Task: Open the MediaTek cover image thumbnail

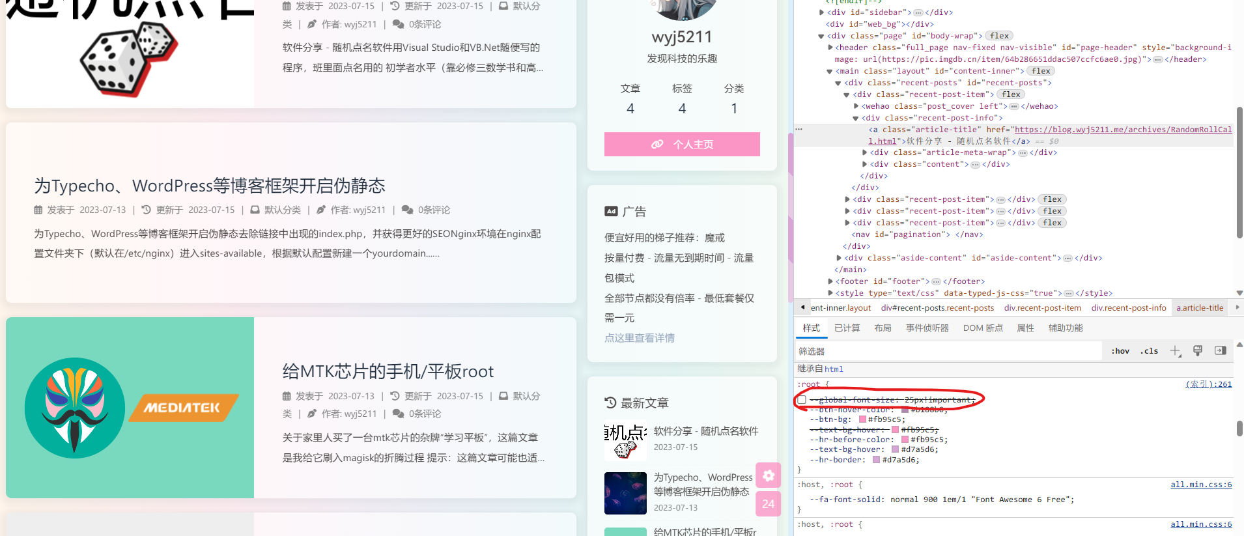Action: tap(130, 408)
